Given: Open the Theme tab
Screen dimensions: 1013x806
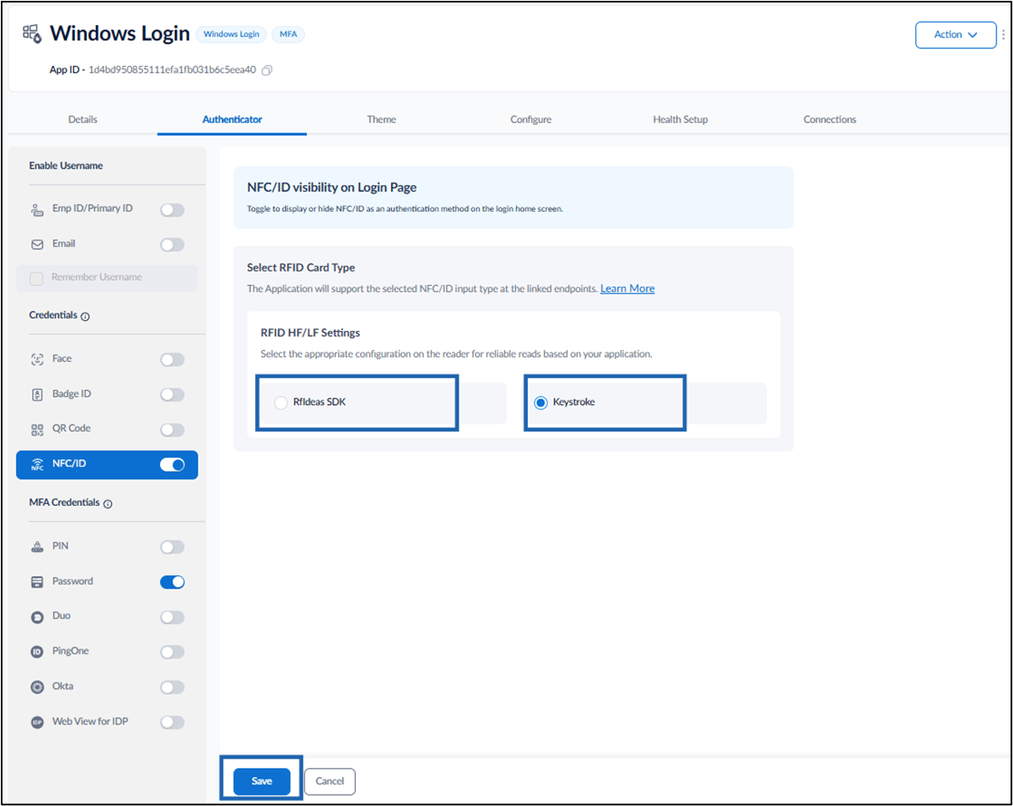Looking at the screenshot, I should pyautogui.click(x=381, y=119).
